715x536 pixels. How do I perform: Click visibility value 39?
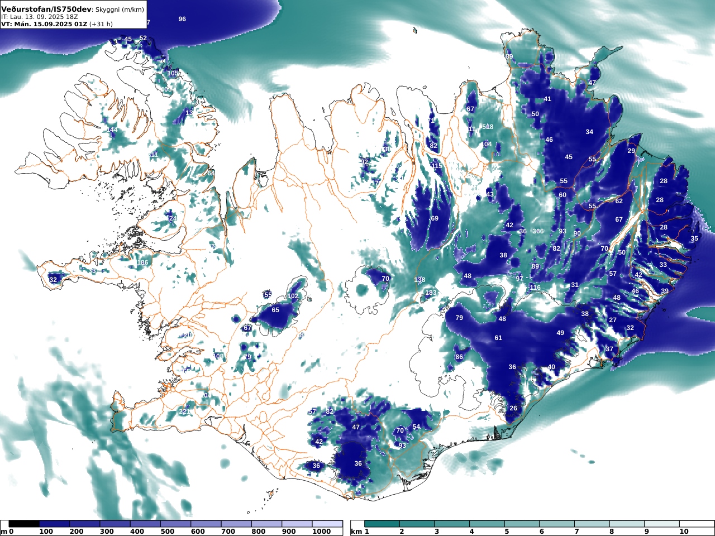(665, 291)
